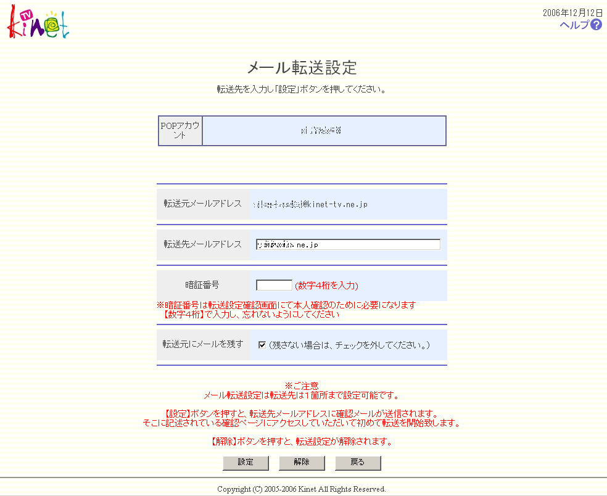This screenshot has height=496, width=607.
Task: Click the メール転送設定 page heading
Action: [302, 67]
